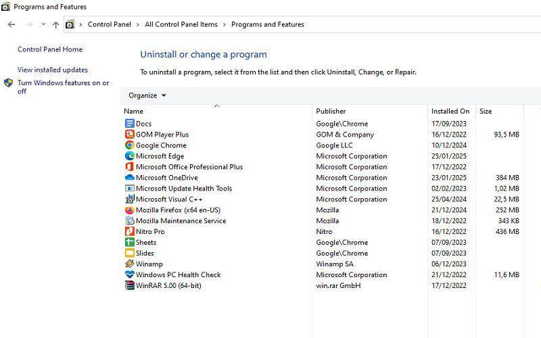The height and width of the screenshot is (338, 541).
Task: Select Mozilla Maintenance Service icon
Action: click(129, 221)
